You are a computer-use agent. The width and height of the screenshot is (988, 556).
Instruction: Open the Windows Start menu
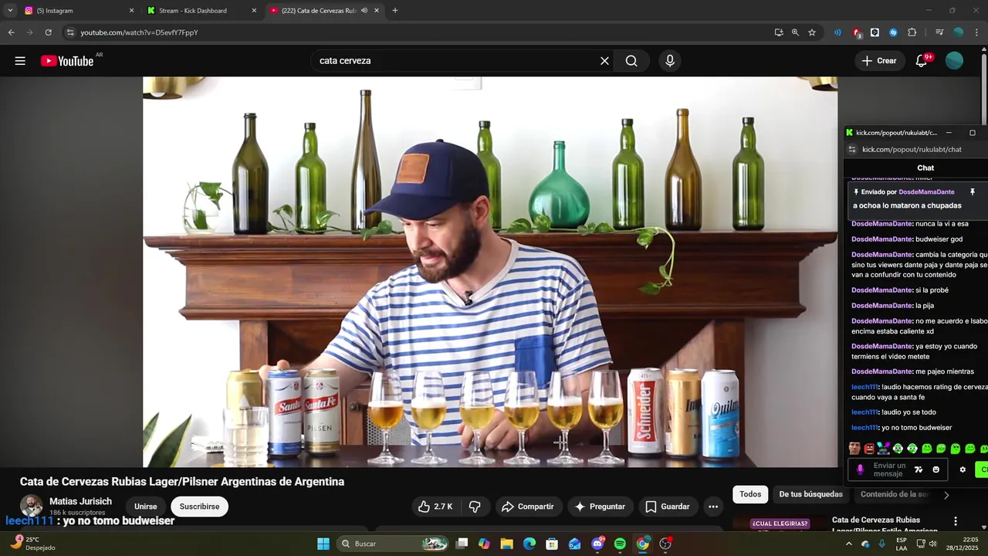pyautogui.click(x=323, y=544)
